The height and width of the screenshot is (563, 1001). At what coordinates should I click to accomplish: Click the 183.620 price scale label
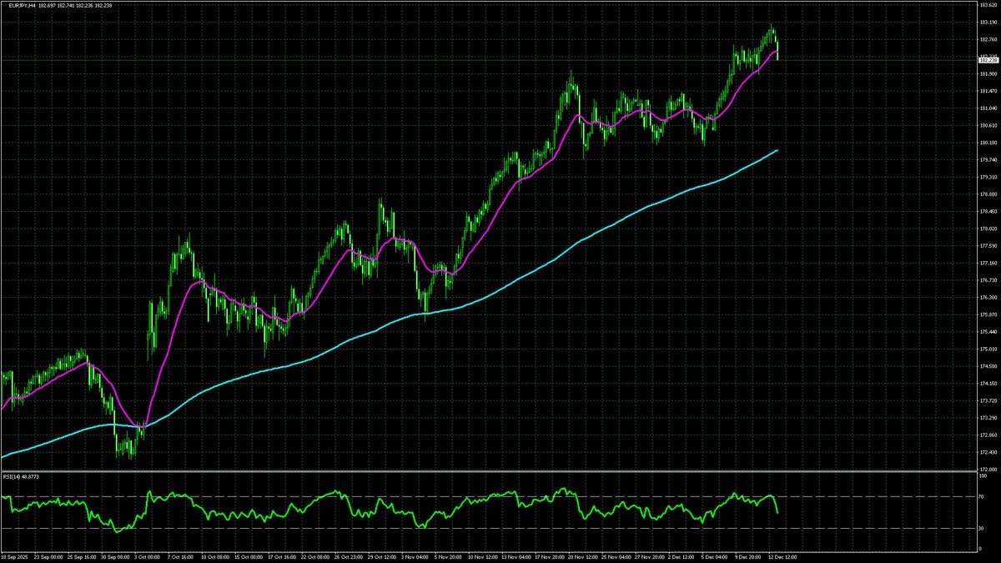click(x=987, y=5)
